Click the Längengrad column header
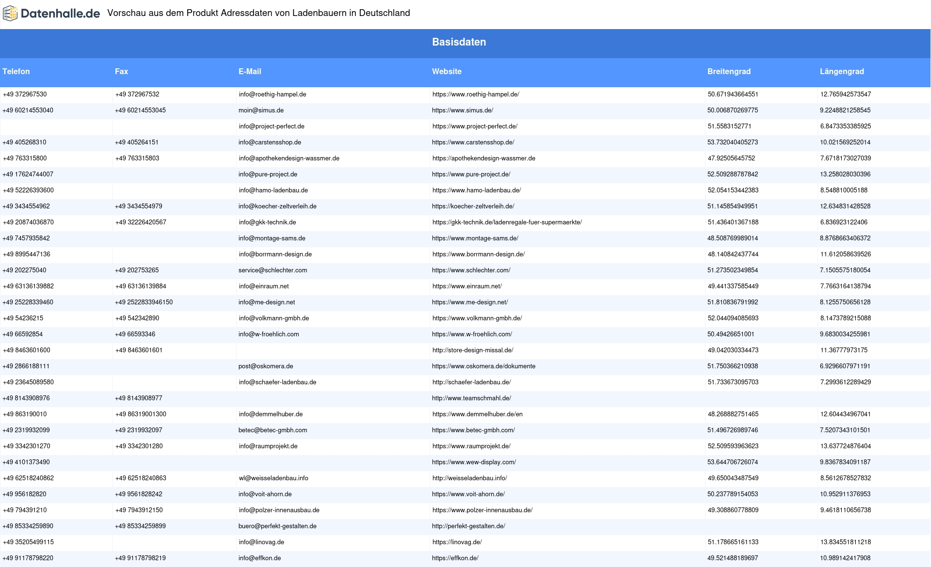This screenshot has width=931, height=567. 842,71
